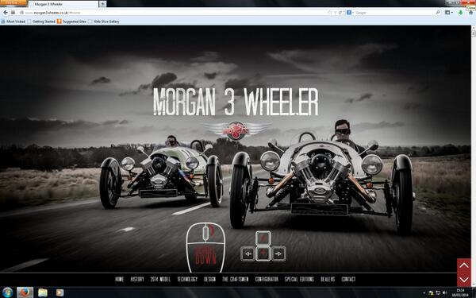Open the bookmarks menu toolbar button
This screenshot has height=298, width=476.
pyautogui.click(x=448, y=13)
